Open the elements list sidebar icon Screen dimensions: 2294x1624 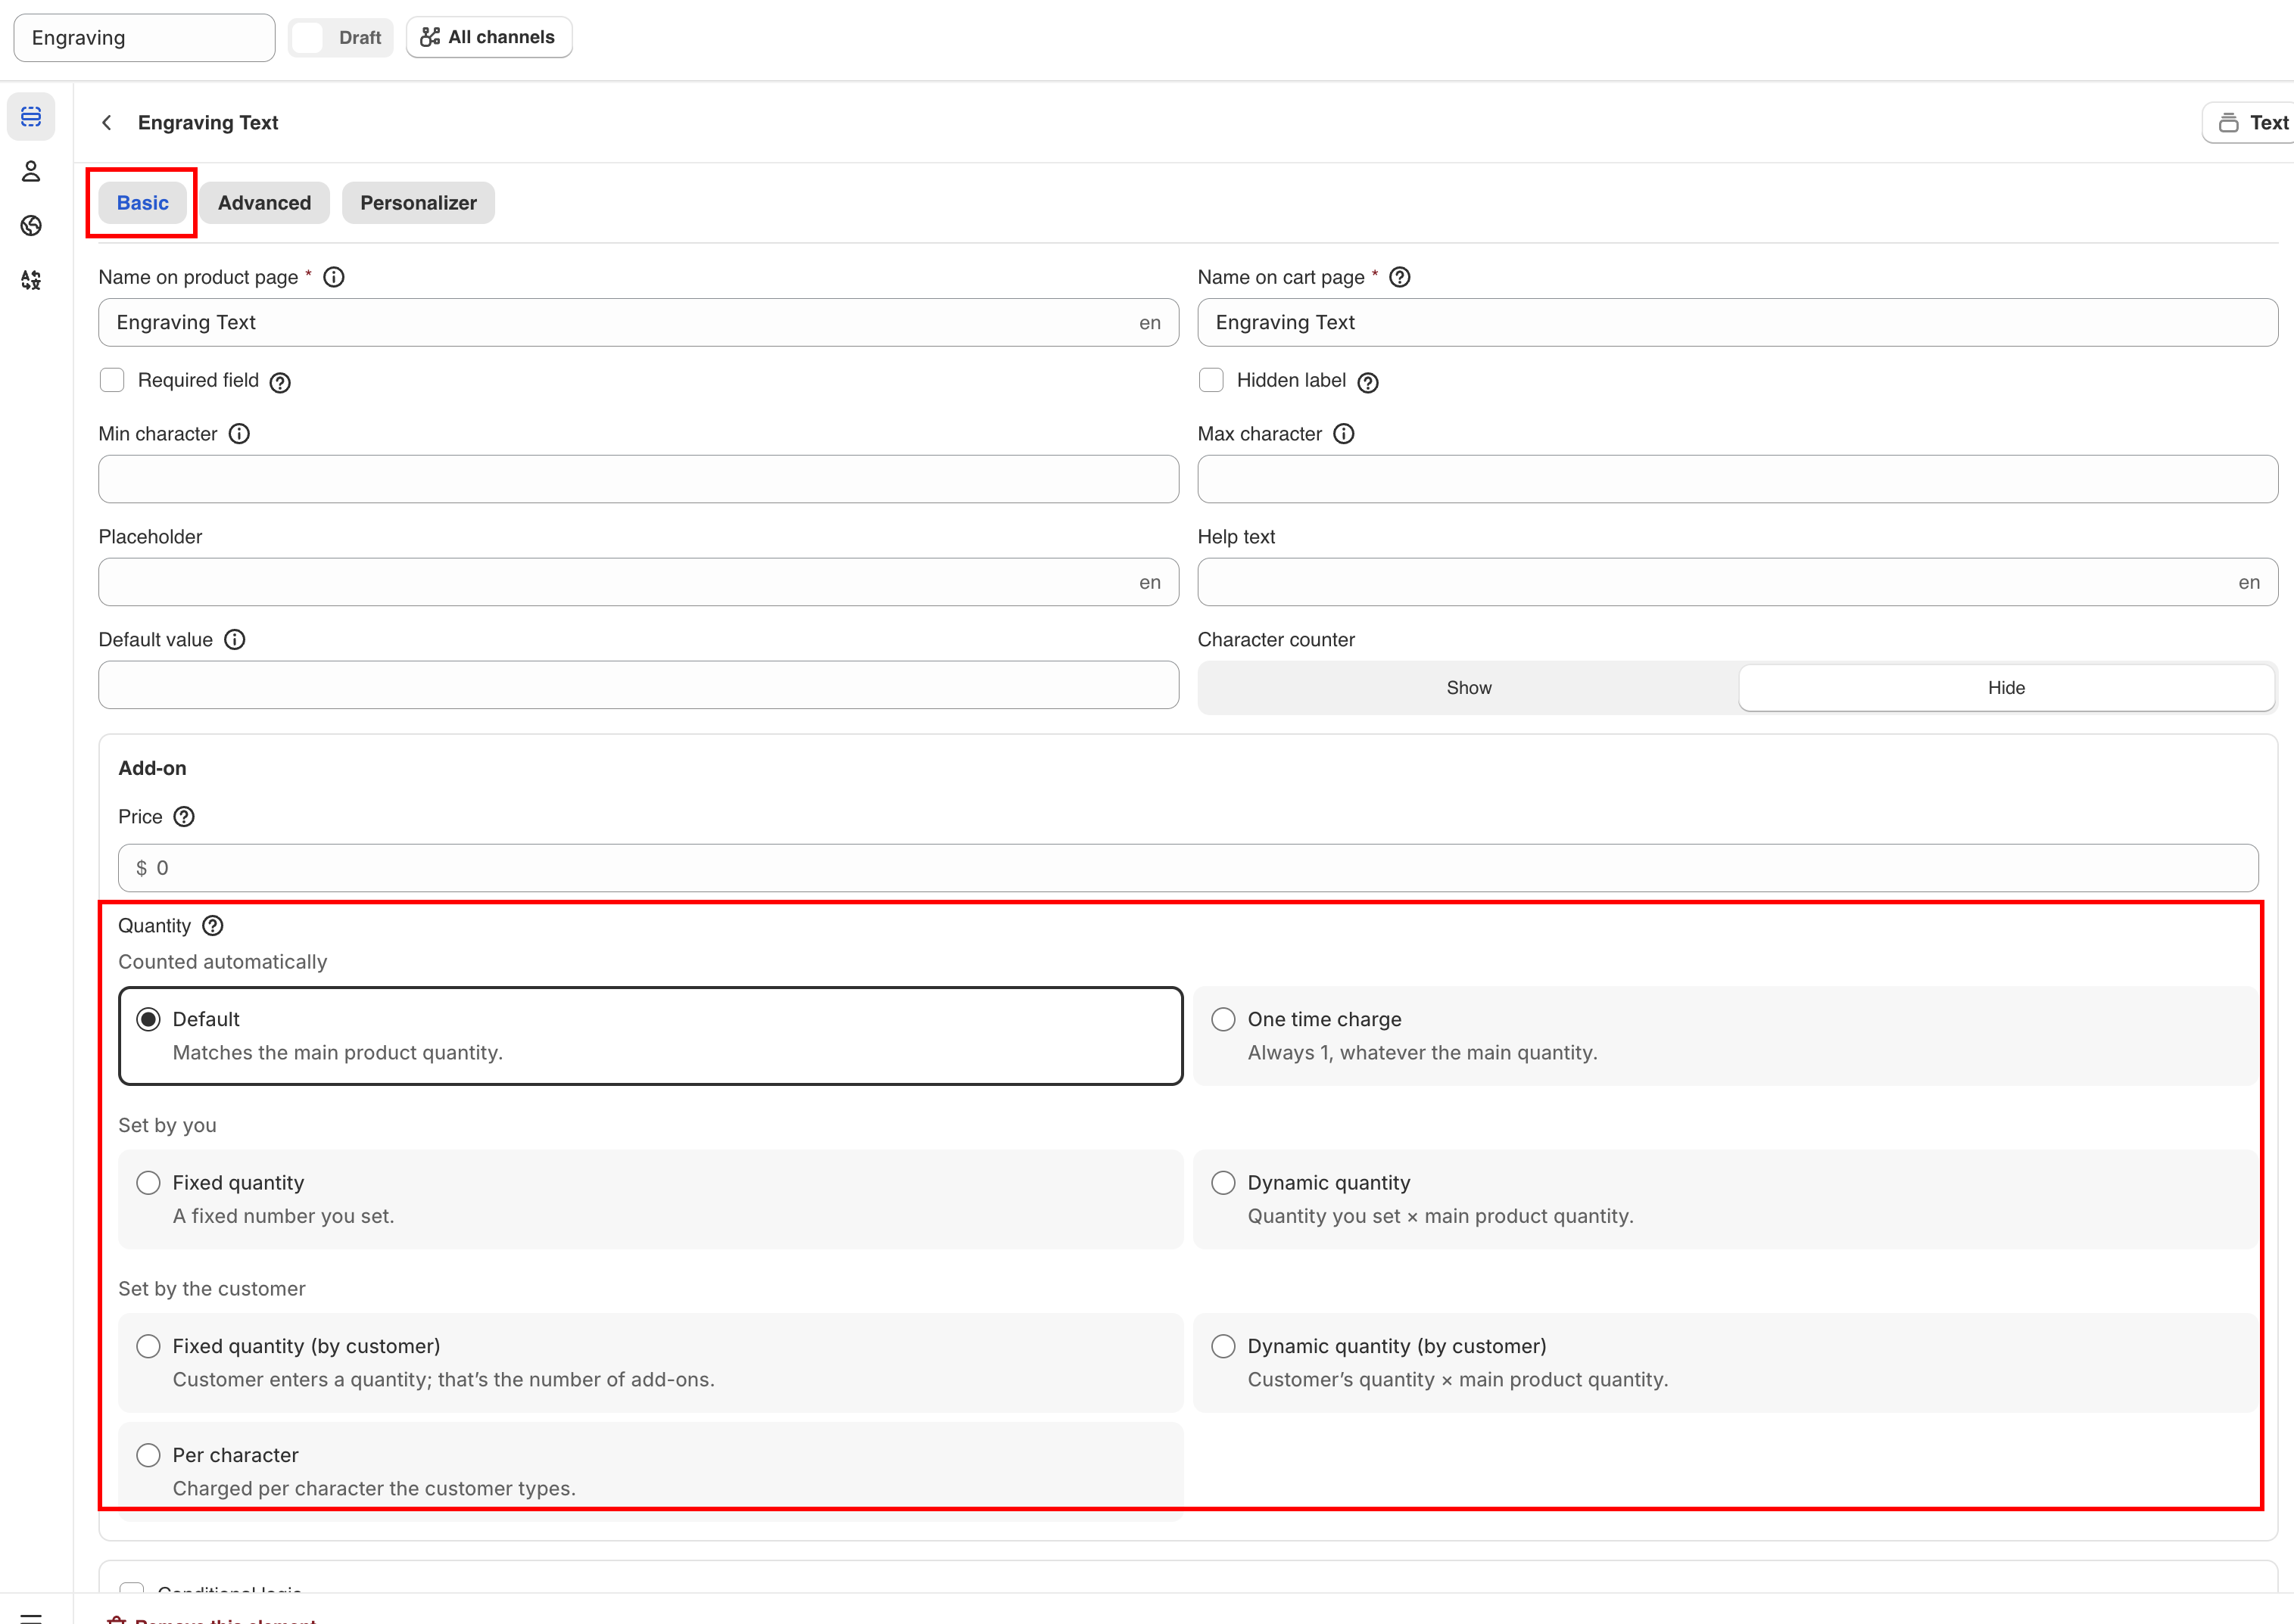tap(31, 117)
